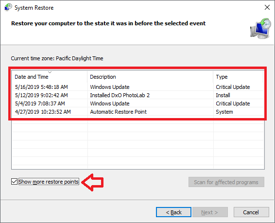Select the Installed DxO PhotoLab 2 restore point

click(x=137, y=95)
